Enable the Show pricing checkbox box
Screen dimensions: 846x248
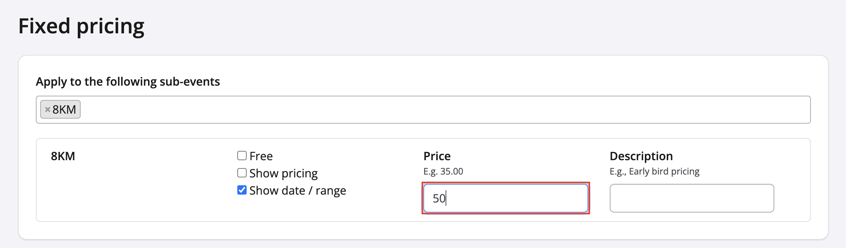(242, 173)
